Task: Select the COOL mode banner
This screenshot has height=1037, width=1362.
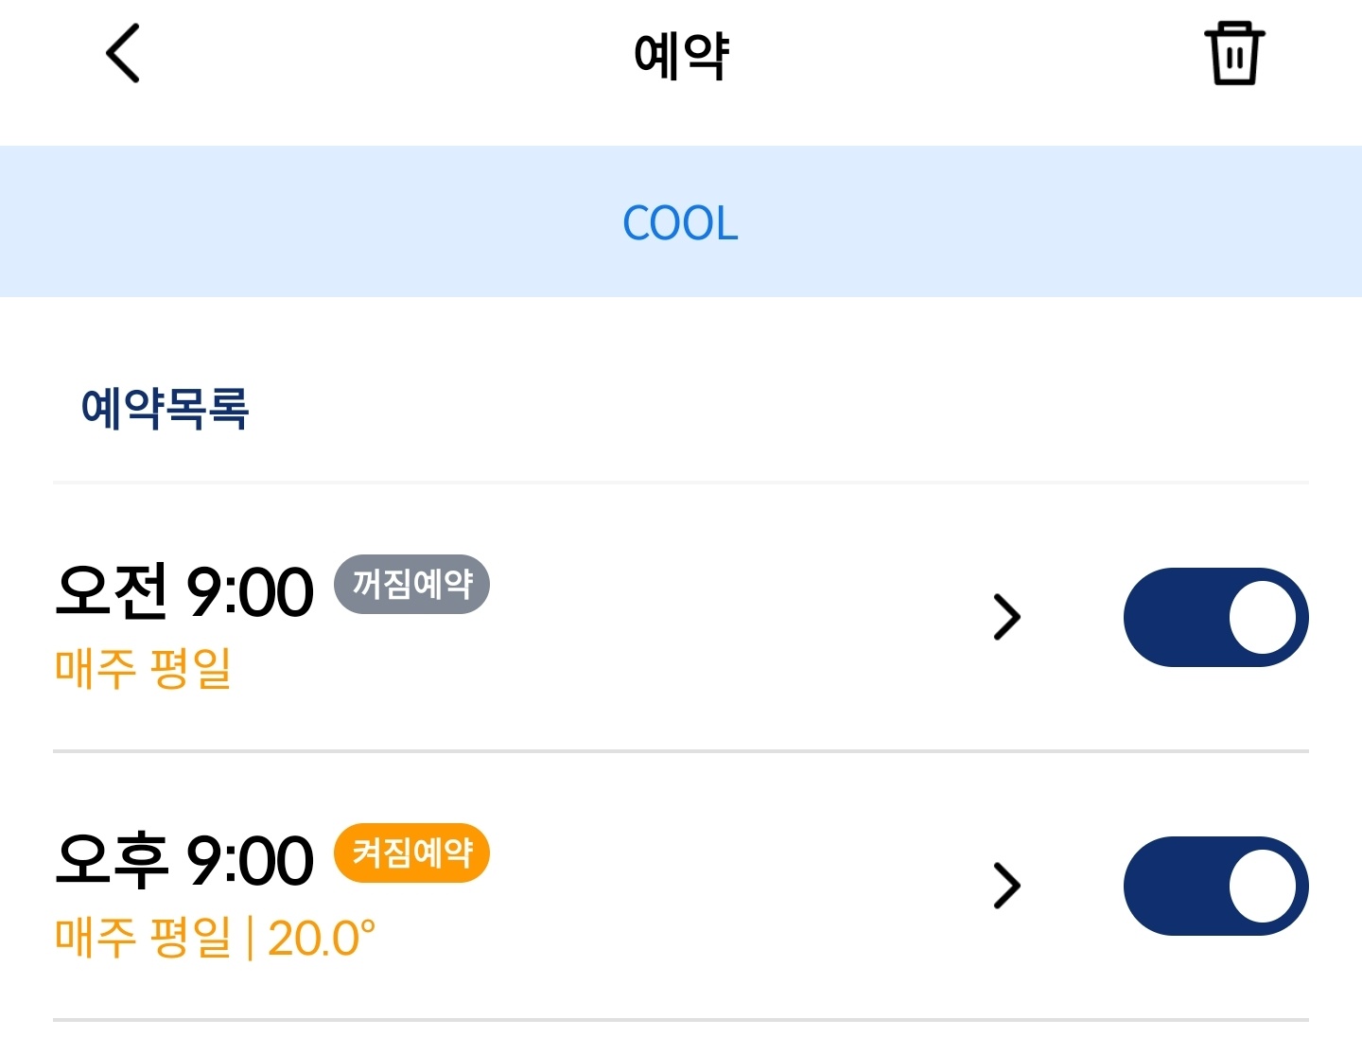Action: coord(680,222)
